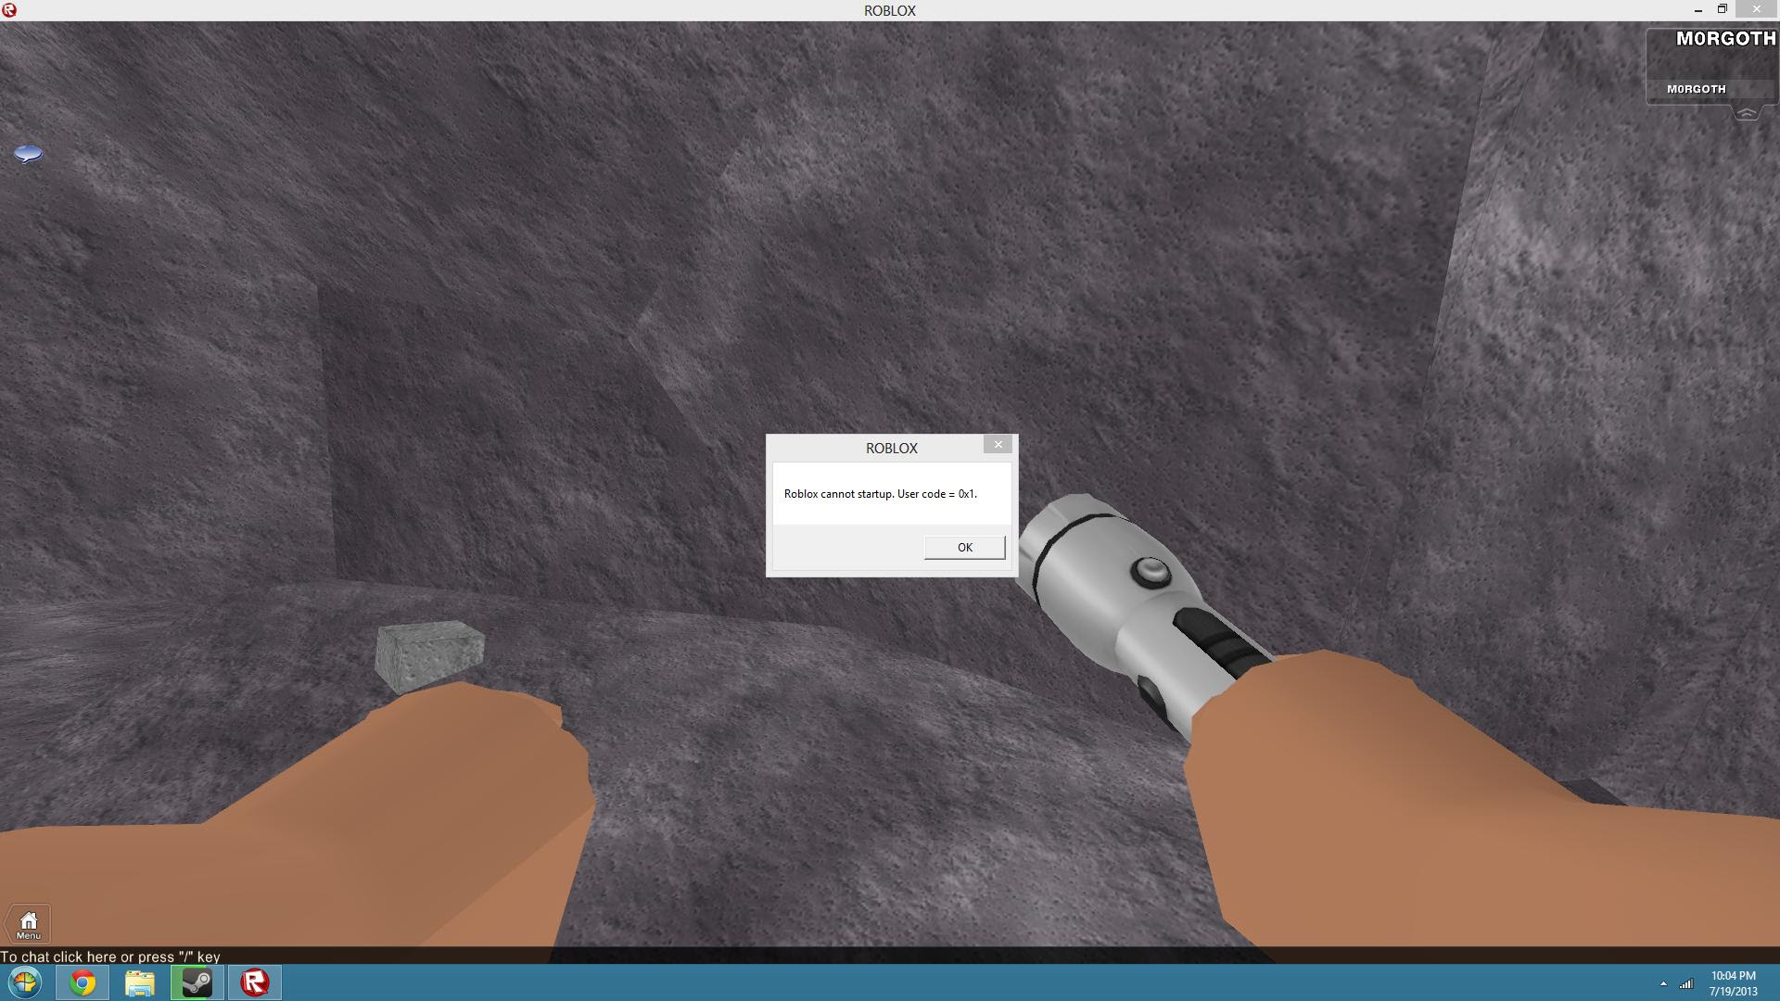
Task: Switch to Steam from the taskbar
Action: click(197, 982)
